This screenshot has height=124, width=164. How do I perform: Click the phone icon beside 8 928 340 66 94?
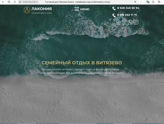[114, 8]
